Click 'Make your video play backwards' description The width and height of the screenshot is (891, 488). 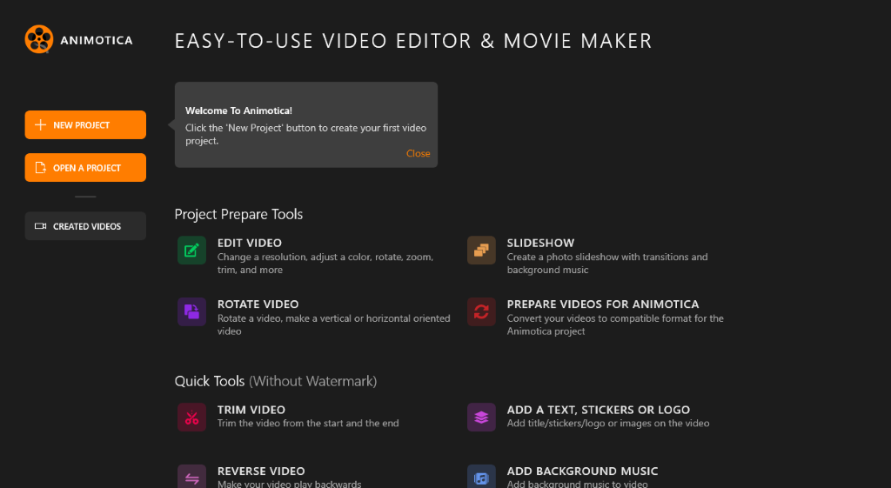[289, 484]
